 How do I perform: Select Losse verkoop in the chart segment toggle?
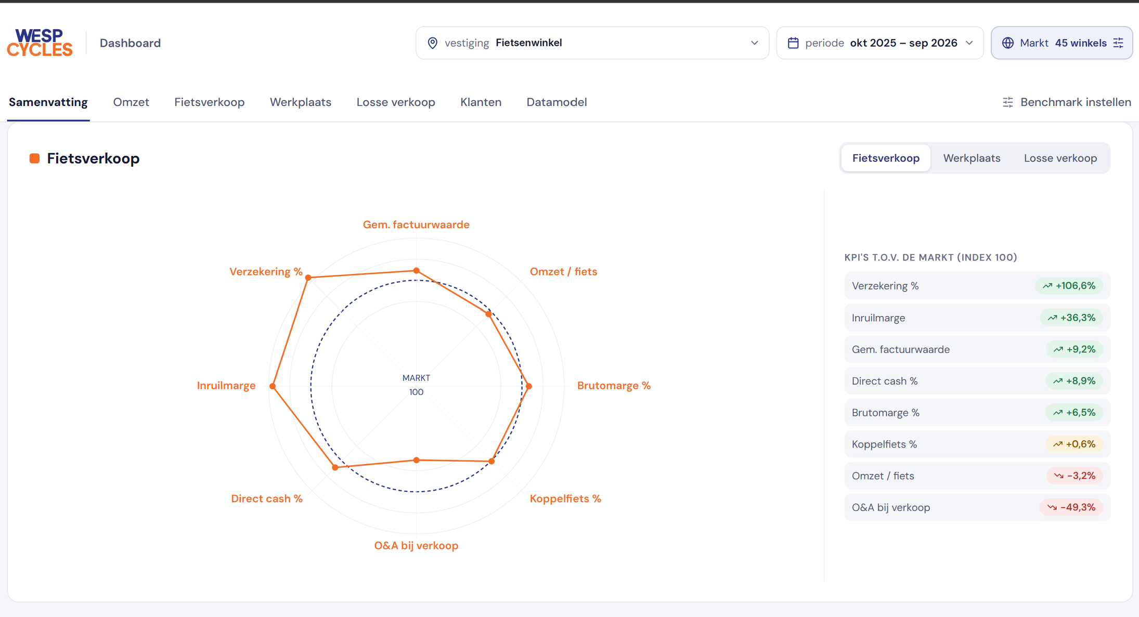point(1060,158)
